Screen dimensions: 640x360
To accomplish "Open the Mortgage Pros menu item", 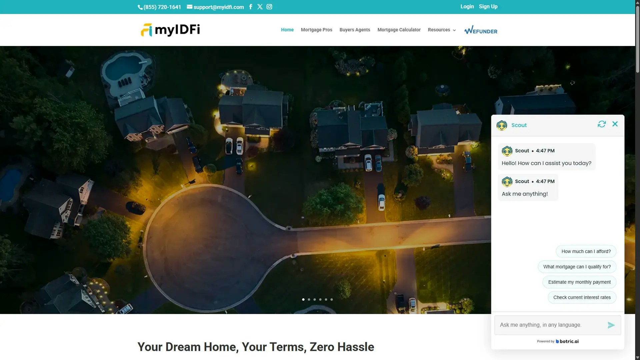I will [316, 30].
